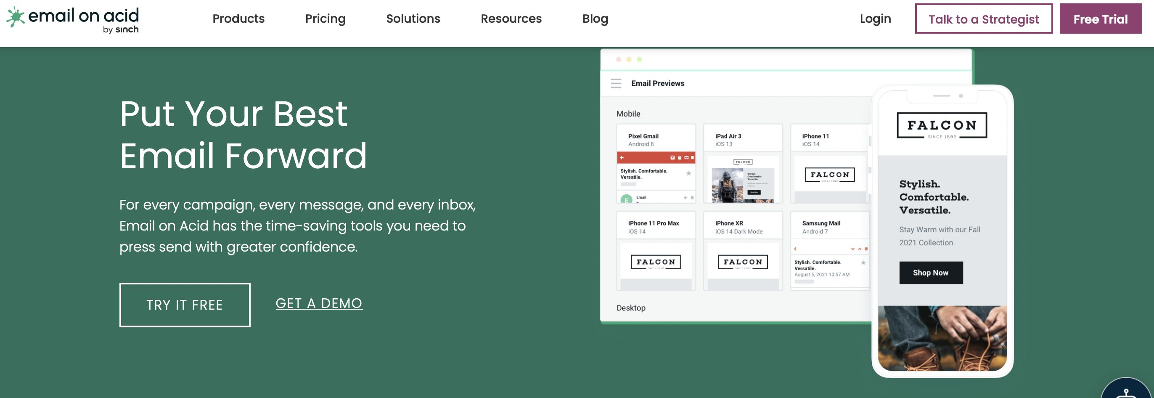Click the boot lacing photo on phone
Viewport: 1154px width, 398px height.
click(942, 338)
